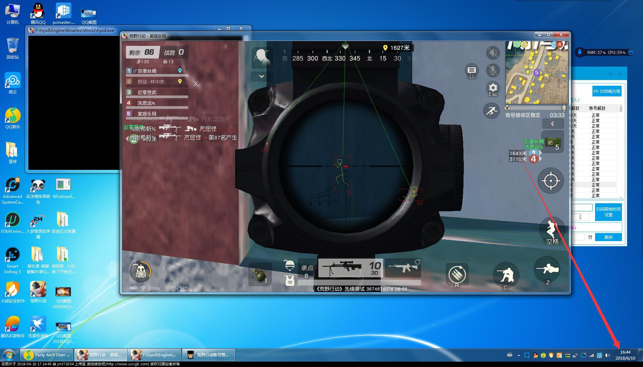Open the 荒野行动 desktop shortcut
The height and width of the screenshot is (367, 643).
point(38,292)
